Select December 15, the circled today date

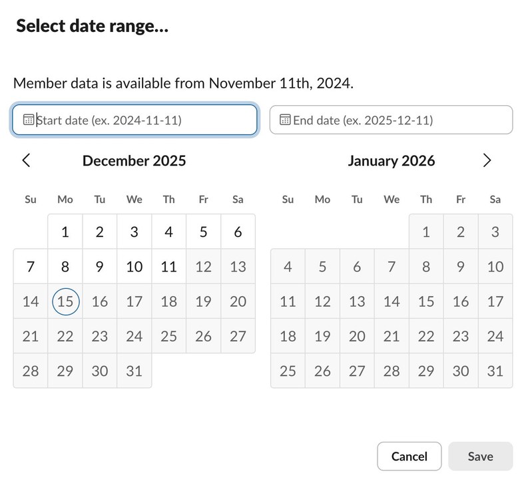tap(65, 301)
